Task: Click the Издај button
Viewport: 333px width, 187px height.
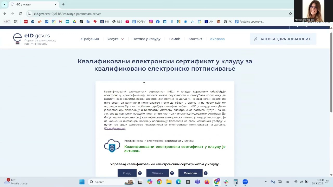Action: point(127,173)
